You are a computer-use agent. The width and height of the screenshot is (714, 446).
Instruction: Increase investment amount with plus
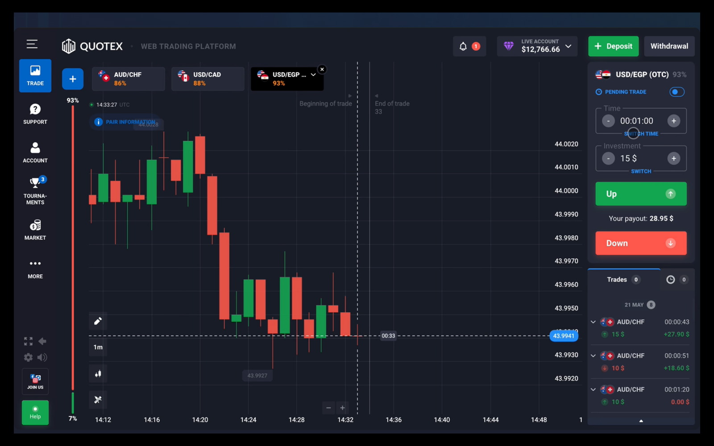(674, 158)
